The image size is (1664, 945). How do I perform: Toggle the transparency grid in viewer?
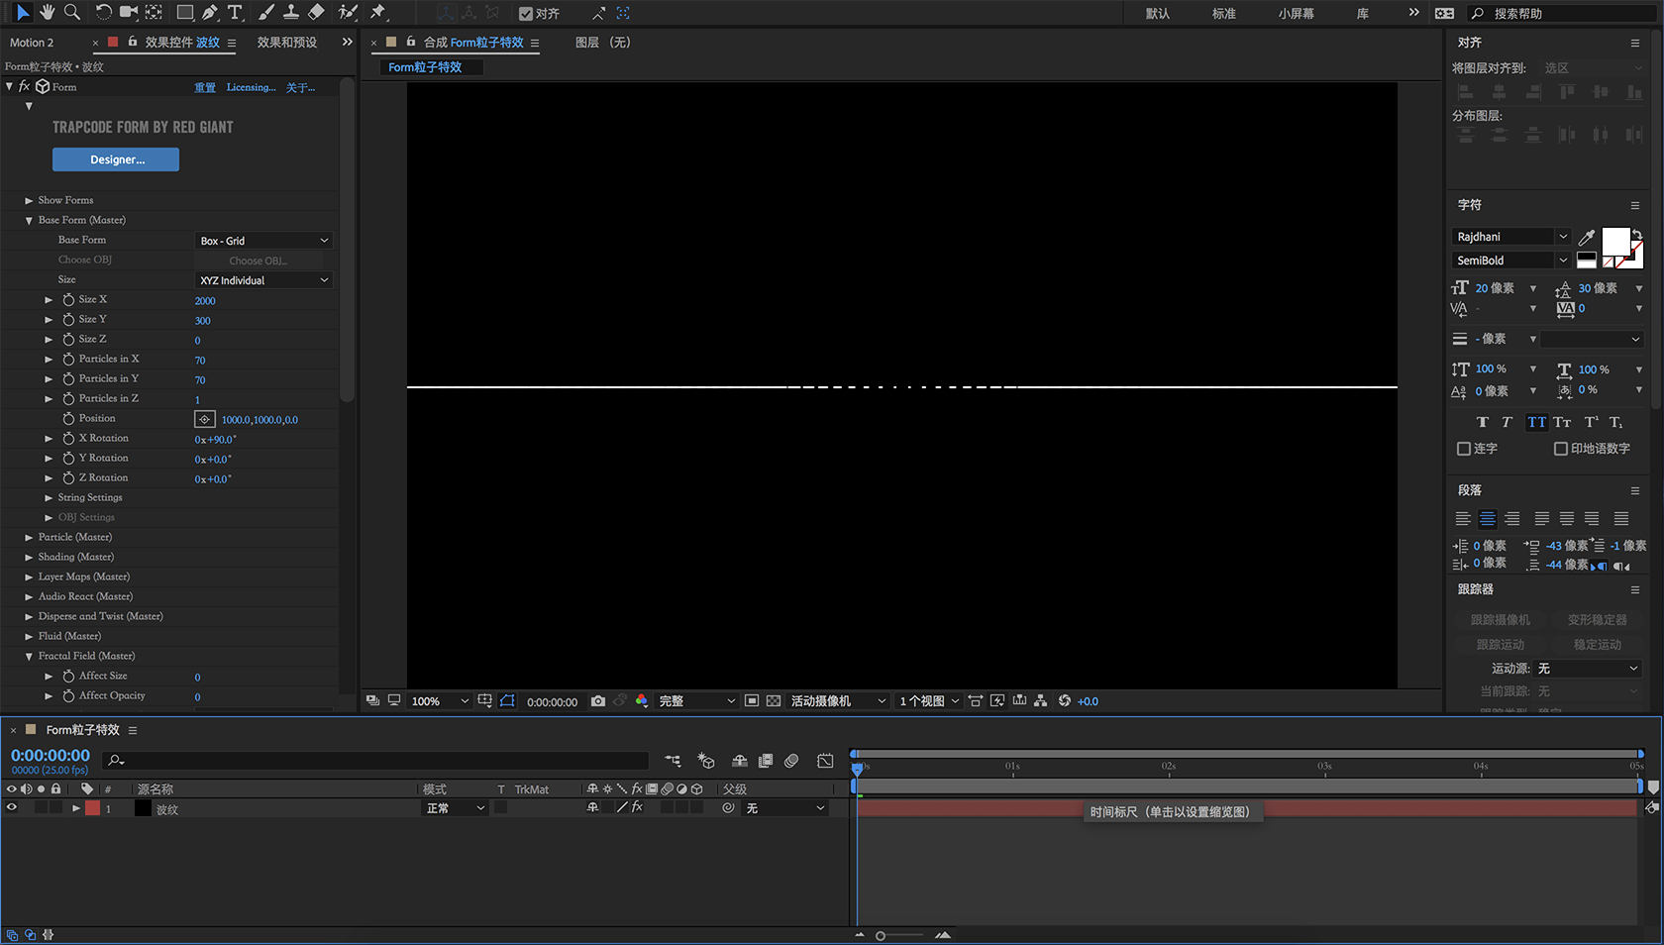774,701
